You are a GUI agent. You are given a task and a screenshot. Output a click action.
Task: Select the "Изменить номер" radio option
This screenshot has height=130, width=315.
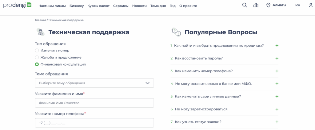(37, 51)
